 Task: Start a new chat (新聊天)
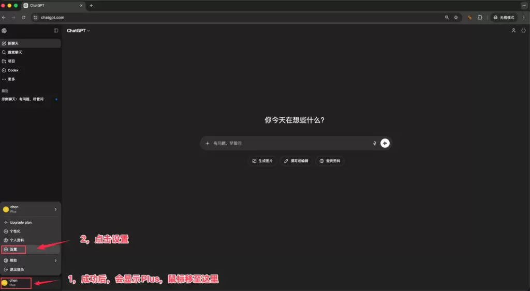click(13, 43)
